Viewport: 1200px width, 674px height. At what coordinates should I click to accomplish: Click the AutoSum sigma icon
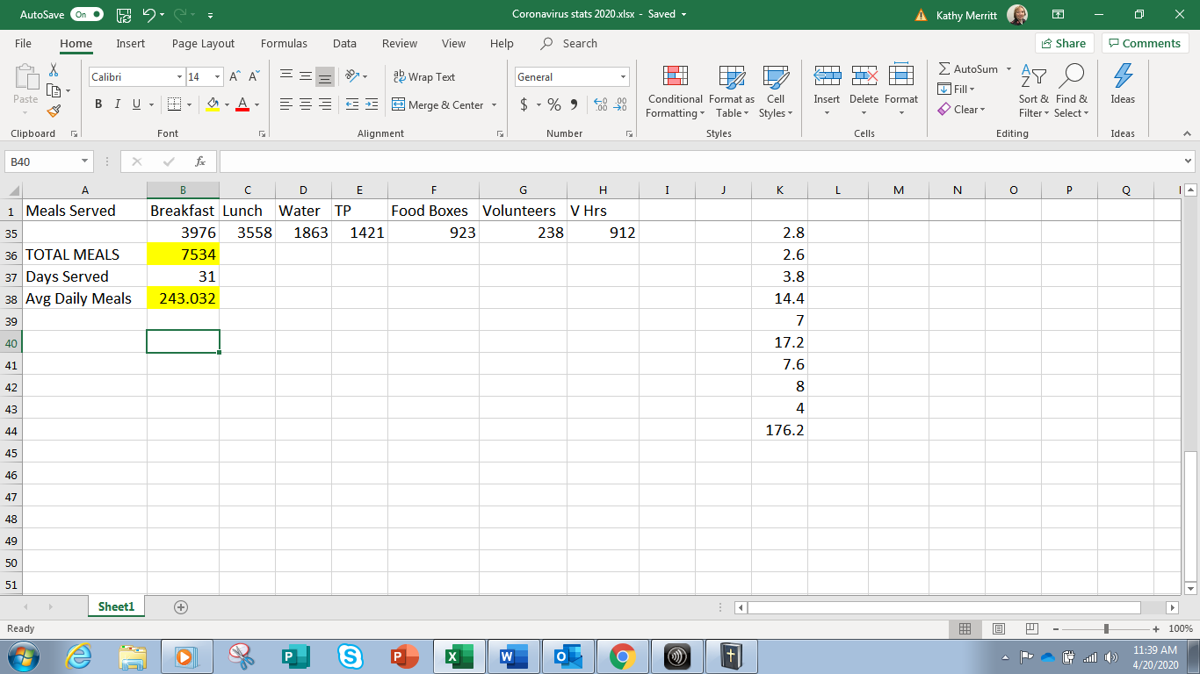point(944,69)
